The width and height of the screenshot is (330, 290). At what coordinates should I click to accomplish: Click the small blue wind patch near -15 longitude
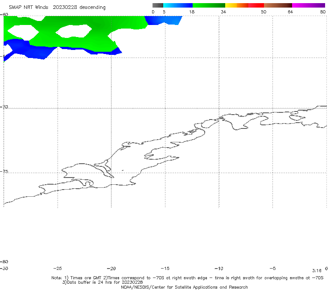163,20
